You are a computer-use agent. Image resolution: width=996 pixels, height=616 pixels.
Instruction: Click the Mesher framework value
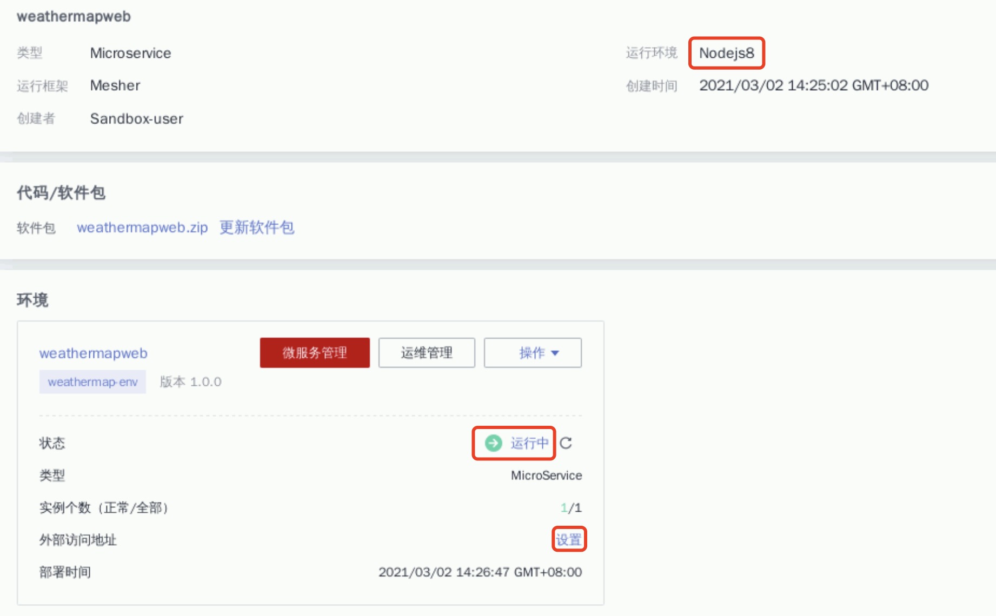tap(115, 85)
